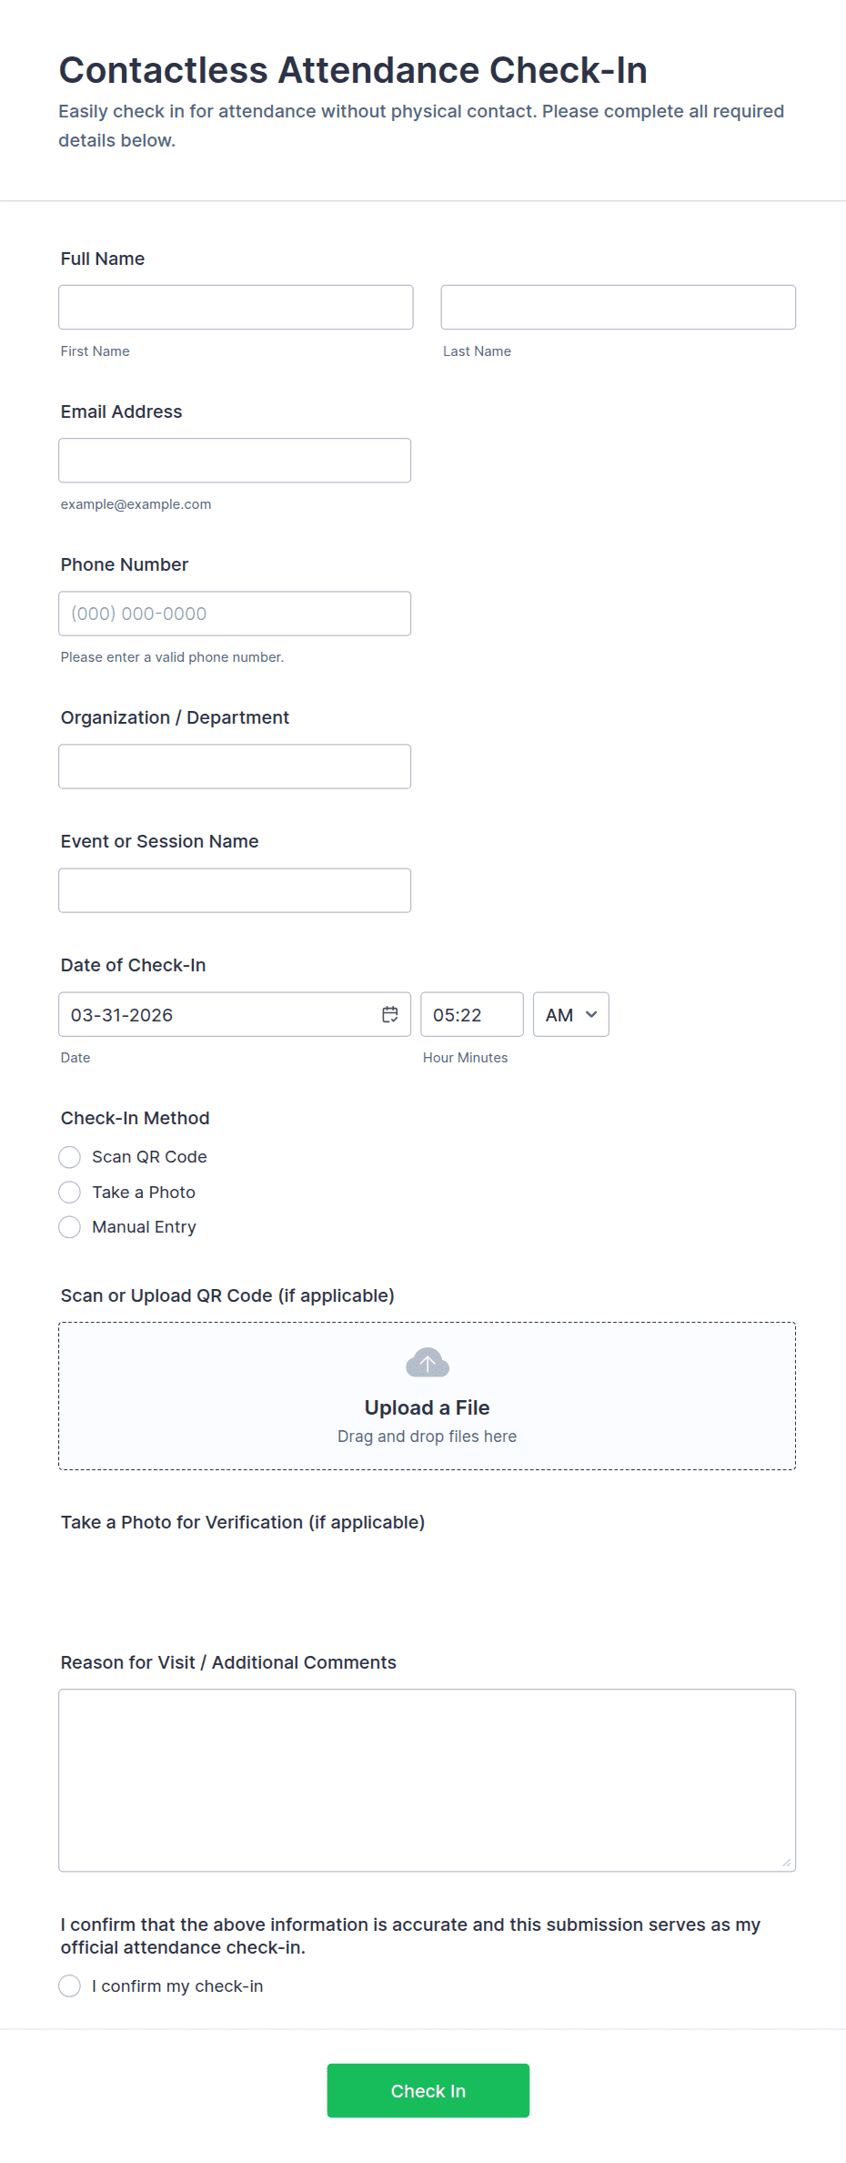Click the Event or Session Name field
The image size is (846, 2163).
pos(235,889)
